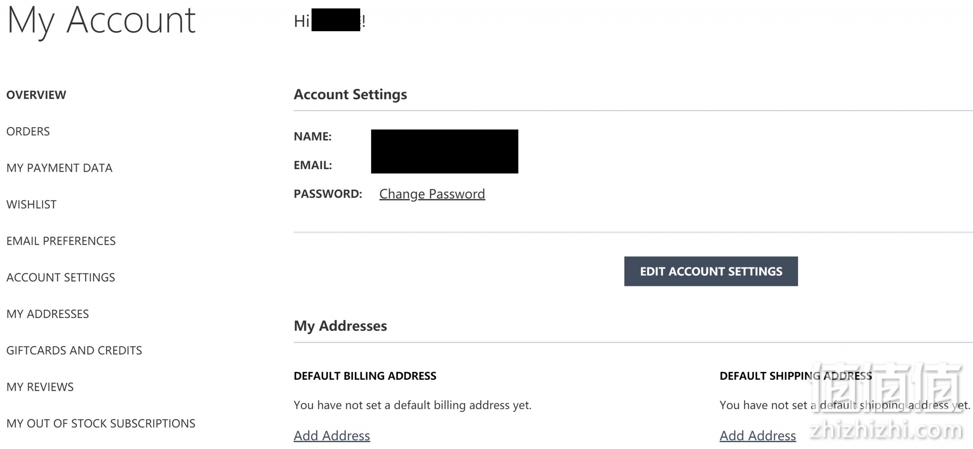Add Address under Default Shipping Address
The height and width of the screenshot is (449, 973).
point(757,436)
